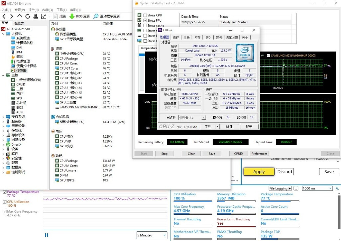Pause the monitoring graph
The height and width of the screenshot is (241, 341).
[47, 235]
